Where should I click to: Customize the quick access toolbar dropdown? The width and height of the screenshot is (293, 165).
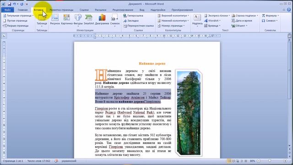[27, 4]
